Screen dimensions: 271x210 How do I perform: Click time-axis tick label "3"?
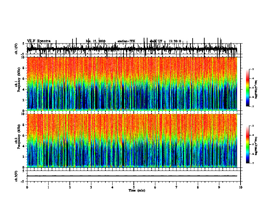coord(91,187)
